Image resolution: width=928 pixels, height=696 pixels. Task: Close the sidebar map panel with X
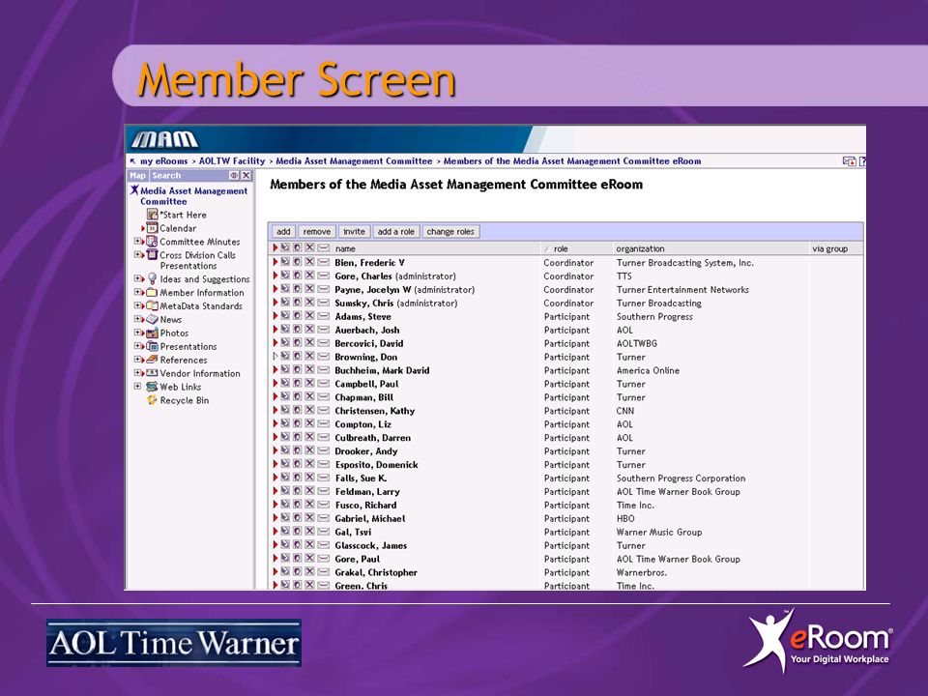coord(246,175)
